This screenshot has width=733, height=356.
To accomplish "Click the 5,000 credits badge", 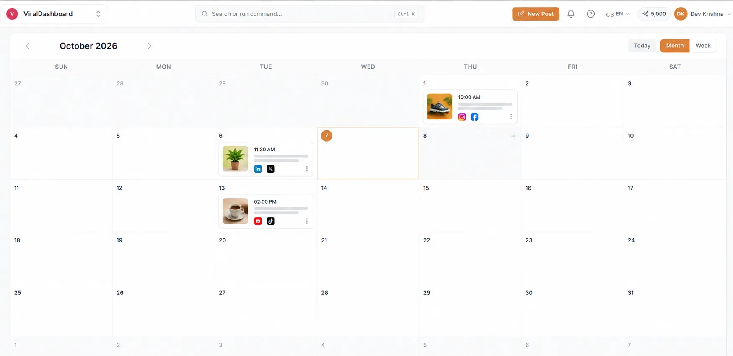I will [654, 14].
